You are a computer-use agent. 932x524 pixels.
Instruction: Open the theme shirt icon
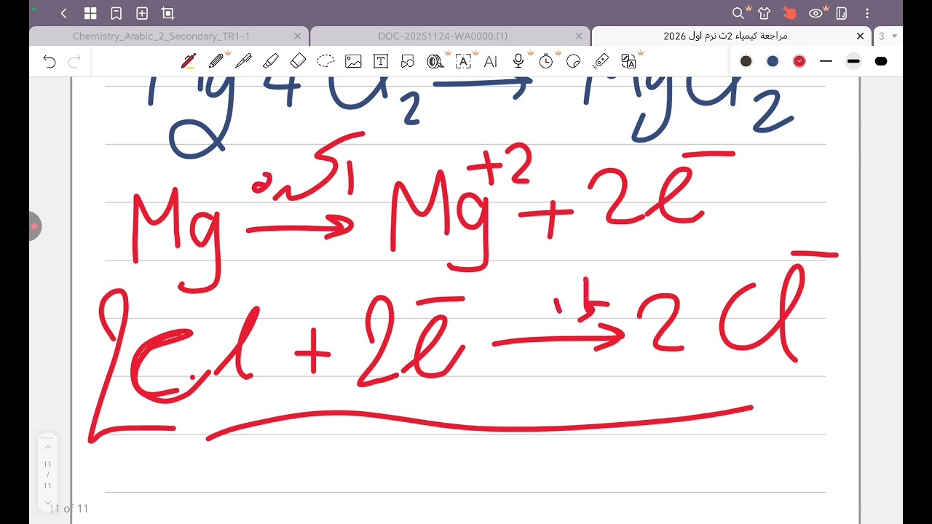(x=764, y=13)
